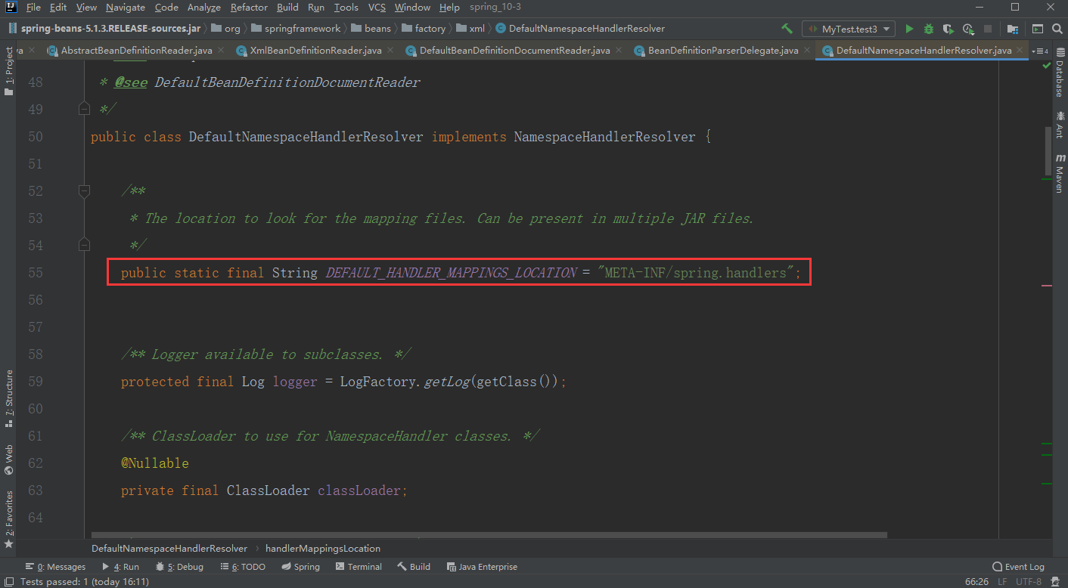This screenshot has height=588, width=1068.
Task: Open the Debug tool window at bottom
Action: pyautogui.click(x=179, y=567)
